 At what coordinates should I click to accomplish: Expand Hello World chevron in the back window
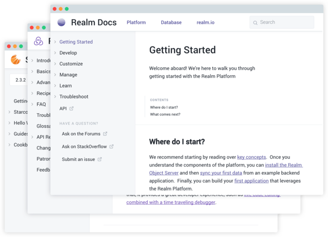point(9,123)
